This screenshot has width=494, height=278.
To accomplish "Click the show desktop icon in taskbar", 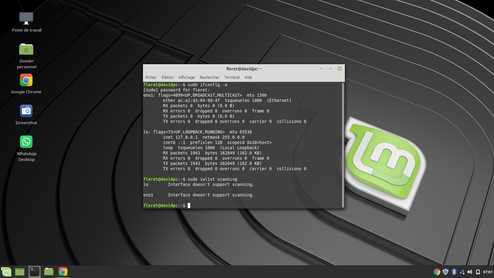I will 20,272.
